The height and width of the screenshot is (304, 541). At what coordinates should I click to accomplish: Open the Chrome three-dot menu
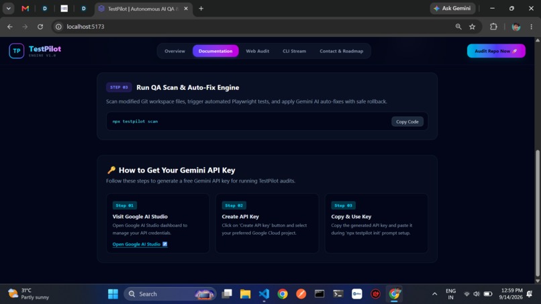532,27
